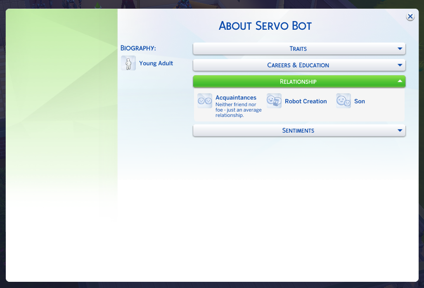This screenshot has width=424, height=288.
Task: Click the average relationship description text
Action: (x=238, y=109)
